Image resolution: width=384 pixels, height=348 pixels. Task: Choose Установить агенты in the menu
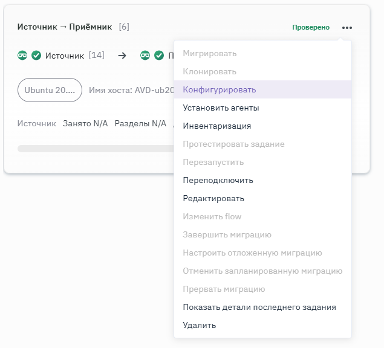tap(221, 108)
